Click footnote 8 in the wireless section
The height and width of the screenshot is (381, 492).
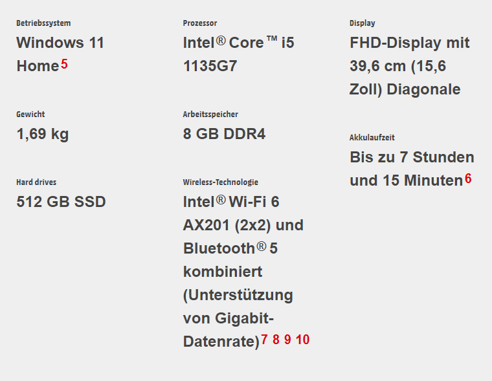click(x=276, y=340)
